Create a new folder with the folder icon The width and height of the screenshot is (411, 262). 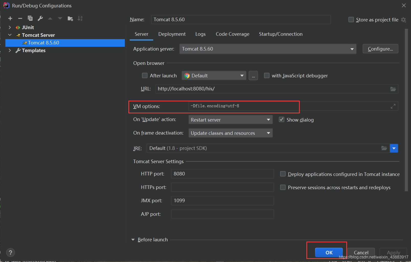click(x=70, y=18)
